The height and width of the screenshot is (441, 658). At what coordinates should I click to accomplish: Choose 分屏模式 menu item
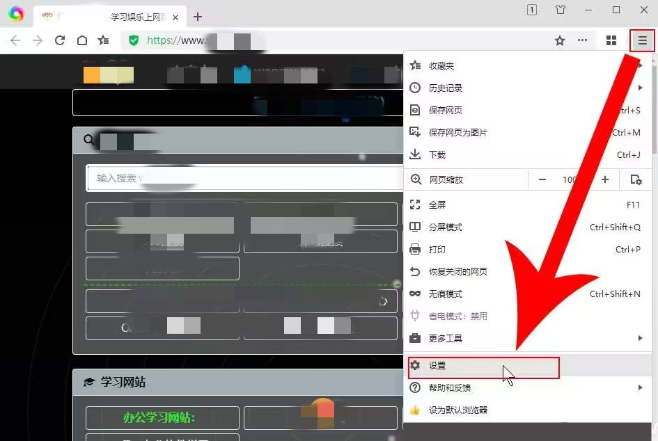coord(527,227)
